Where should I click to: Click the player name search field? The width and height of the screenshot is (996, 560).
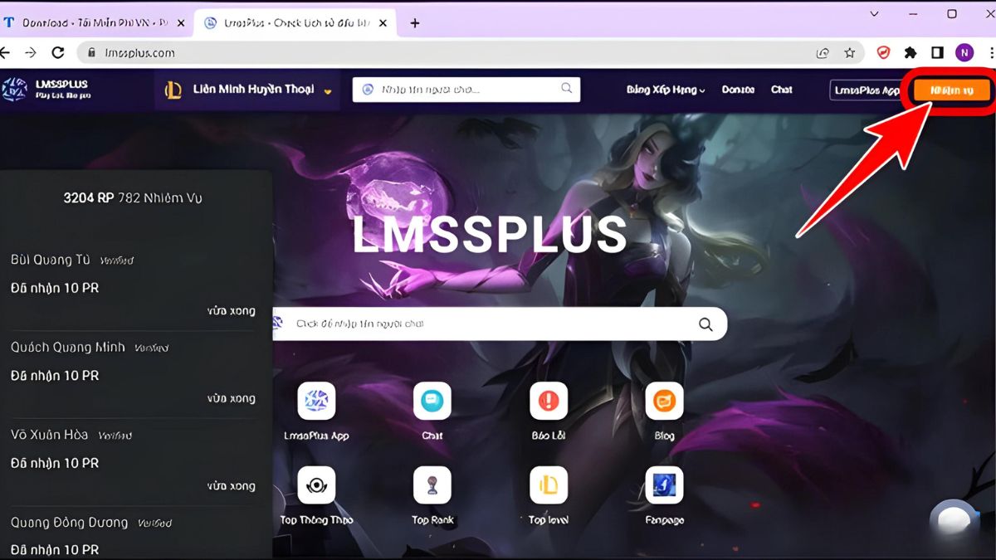tap(498, 324)
